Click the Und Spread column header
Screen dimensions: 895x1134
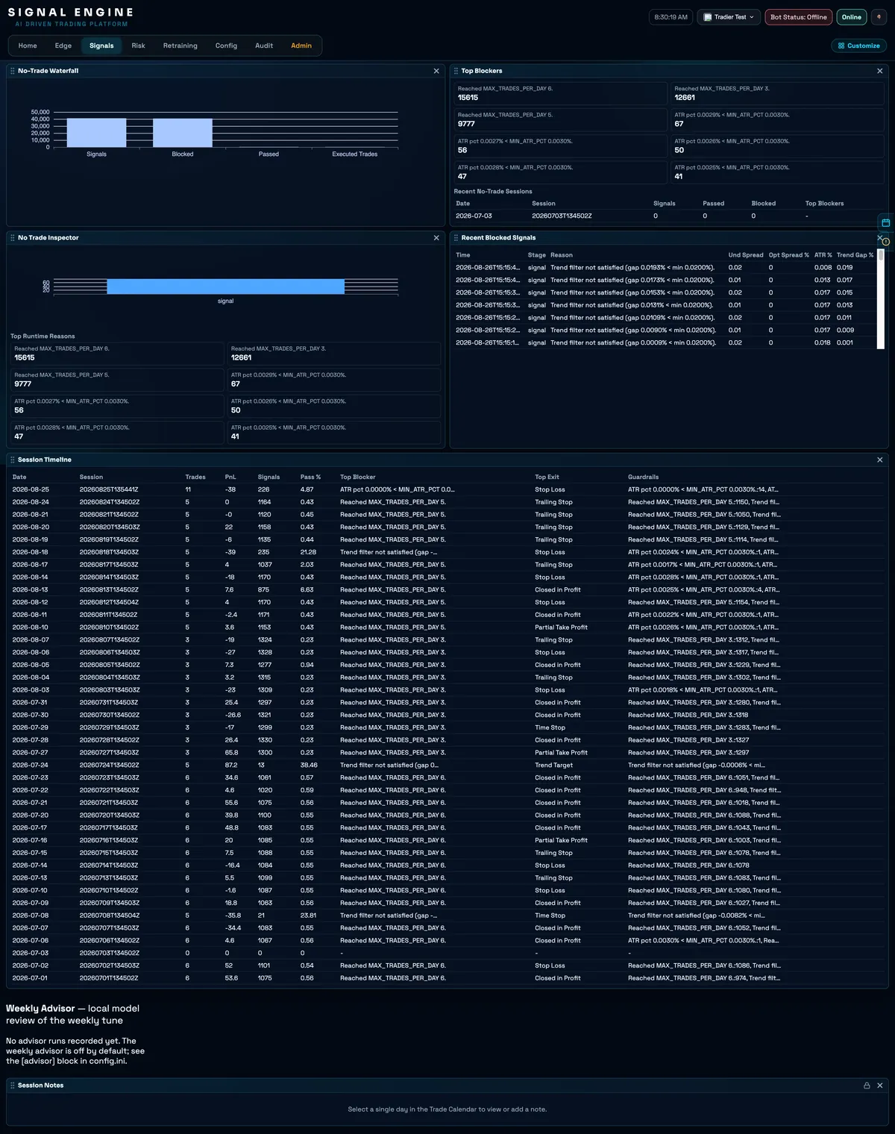point(746,255)
